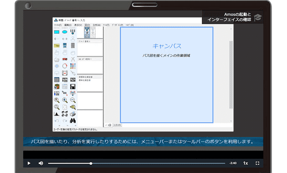Pick the double-headed covariance arrow tool
The image size is (287, 173).
[65, 39]
